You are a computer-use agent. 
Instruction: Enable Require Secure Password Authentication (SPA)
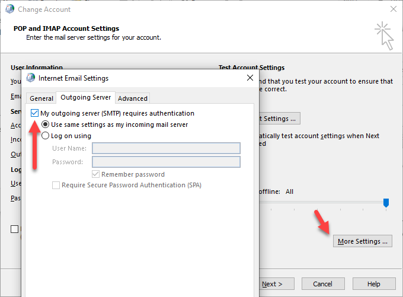point(56,185)
